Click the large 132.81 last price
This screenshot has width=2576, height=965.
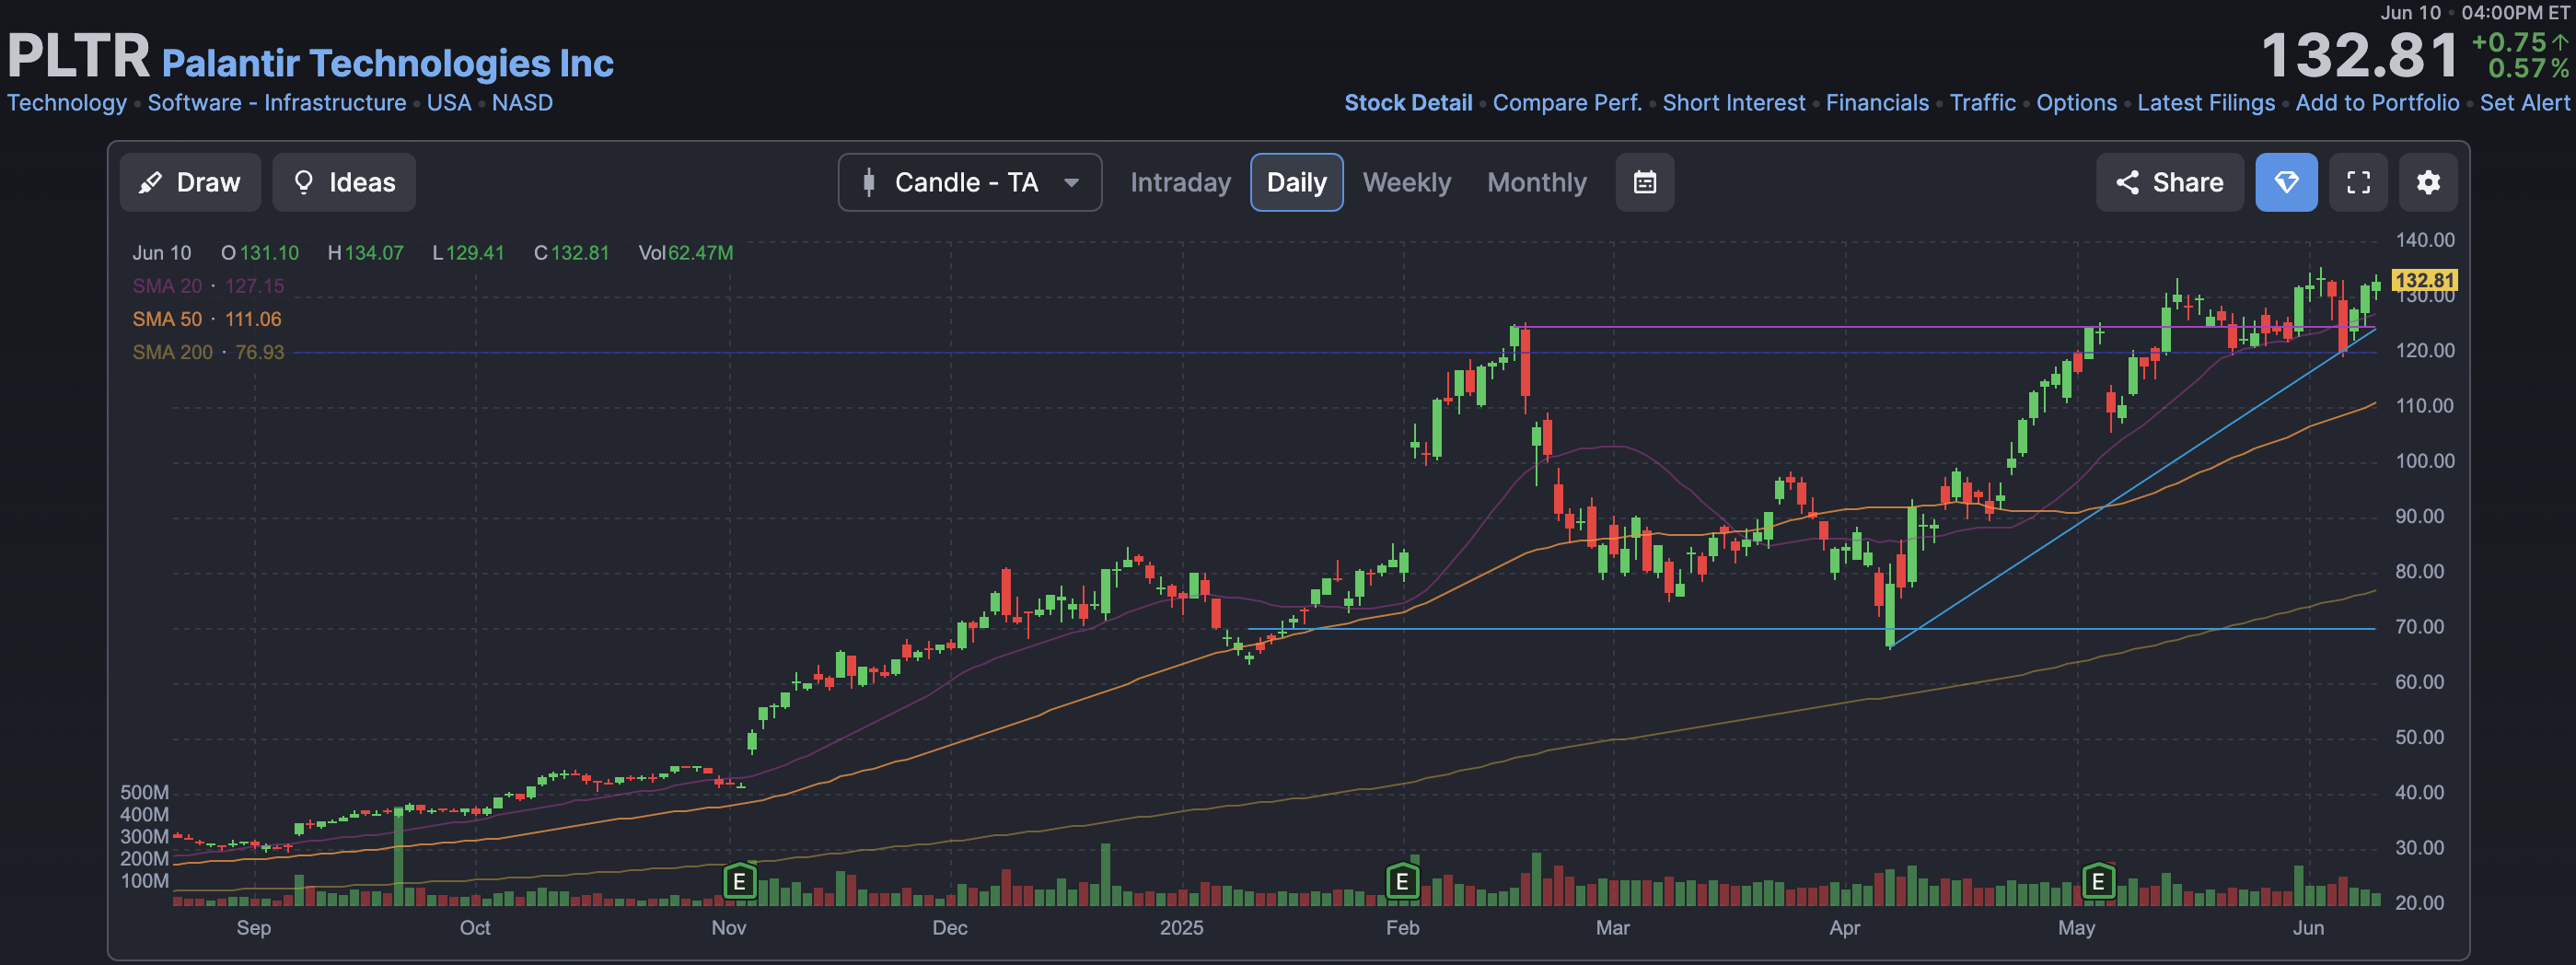(2360, 56)
